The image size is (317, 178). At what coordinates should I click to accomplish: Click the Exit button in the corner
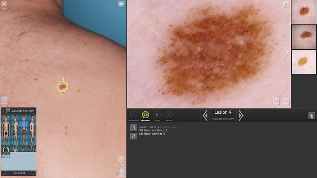click(x=4, y=4)
